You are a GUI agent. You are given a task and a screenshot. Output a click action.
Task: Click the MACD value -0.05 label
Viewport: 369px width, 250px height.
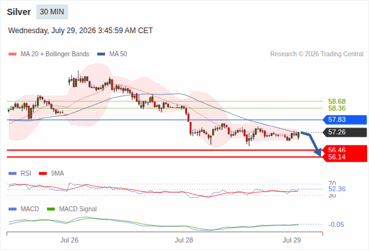(336, 224)
